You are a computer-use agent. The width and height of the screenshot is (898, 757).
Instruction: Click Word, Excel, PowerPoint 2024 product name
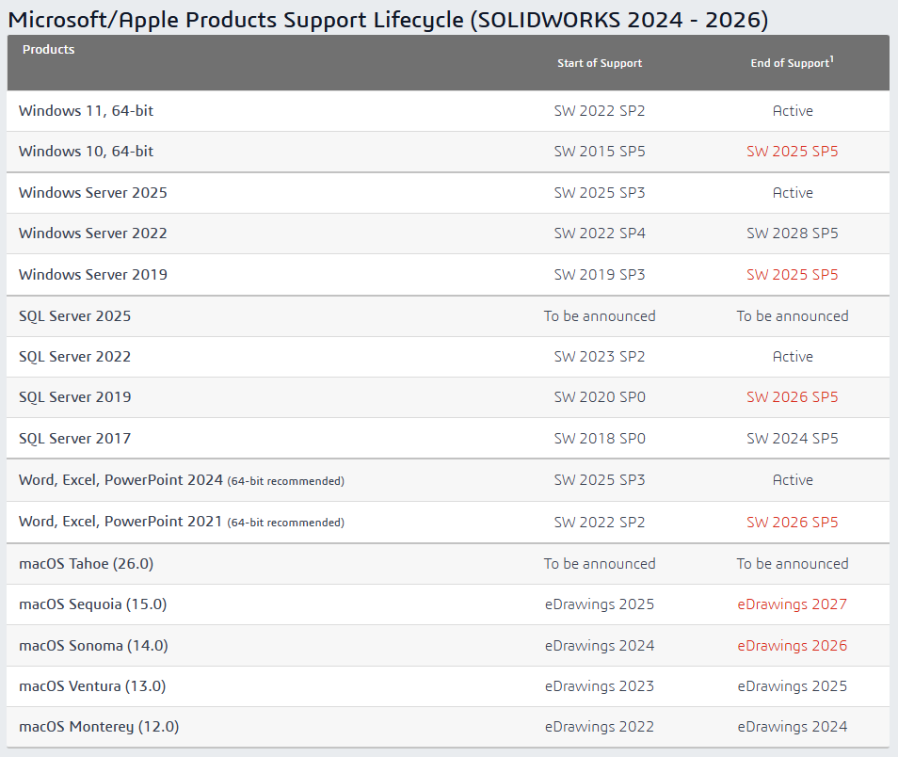coord(120,480)
